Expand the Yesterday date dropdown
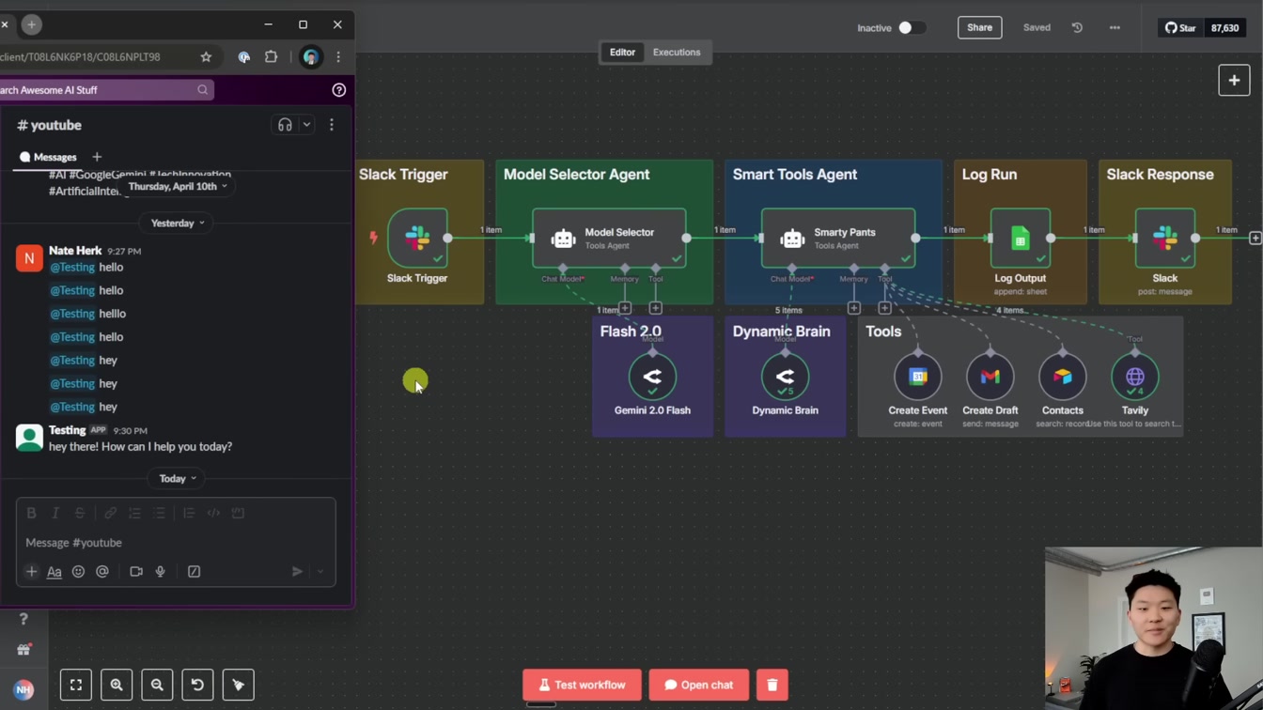Screen dimensions: 1263x710 point(178,224)
